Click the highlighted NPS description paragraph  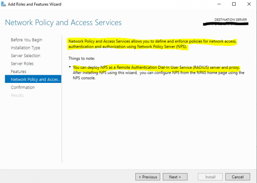coord(152,44)
